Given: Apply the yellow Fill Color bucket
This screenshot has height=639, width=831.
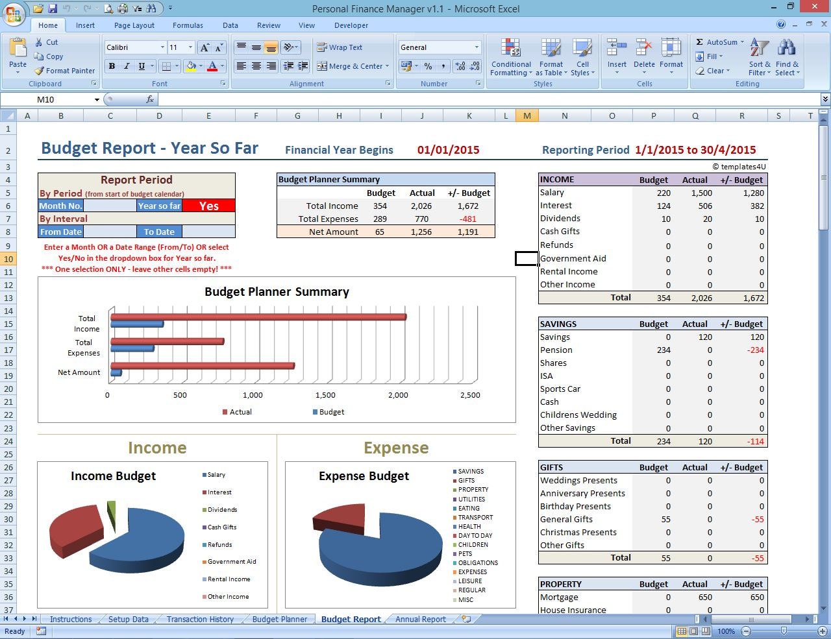Looking at the screenshot, I should coord(191,66).
